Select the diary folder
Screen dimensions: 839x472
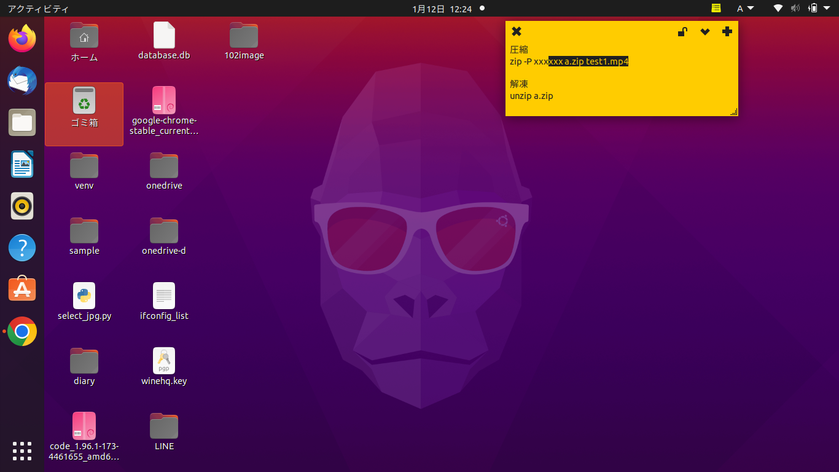(x=84, y=367)
